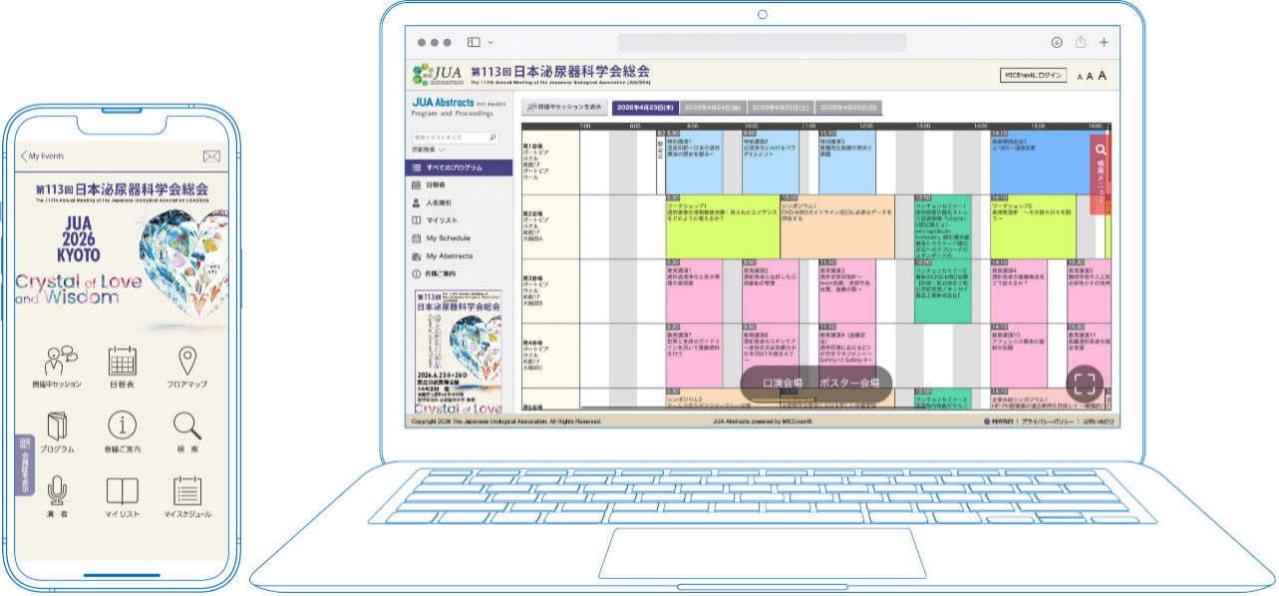Viewport: 1279px width, 596px height.
Task: Click the fullscreen expand icon on timetable
Action: (1086, 385)
